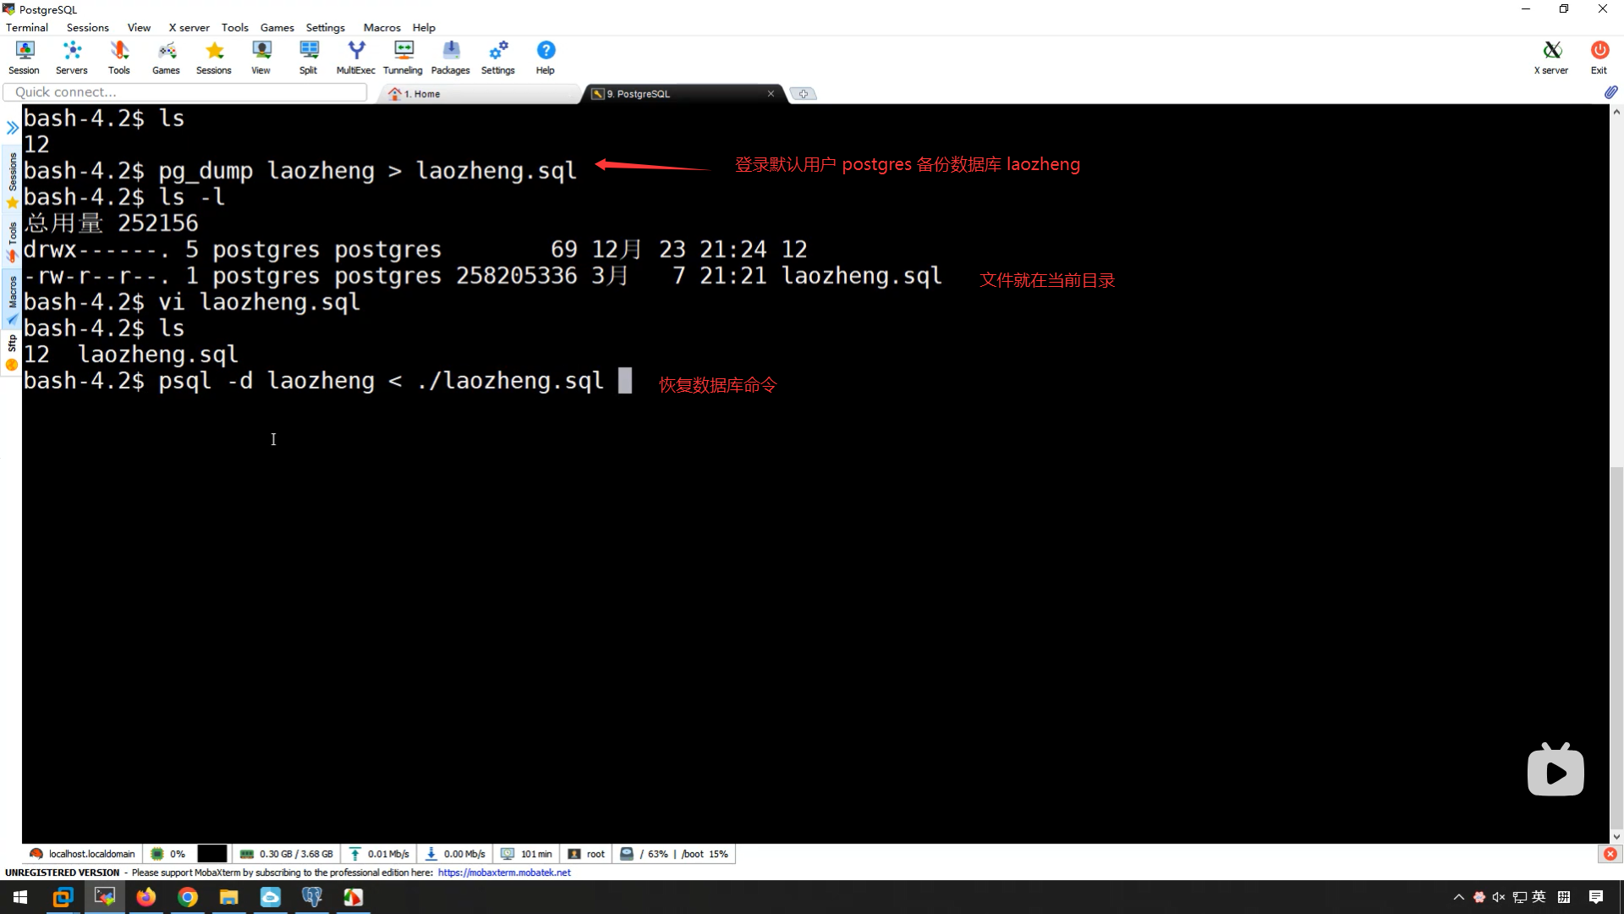Open the mobaxterm.mobatek.net link
The width and height of the screenshot is (1624, 914).
pos(504,873)
